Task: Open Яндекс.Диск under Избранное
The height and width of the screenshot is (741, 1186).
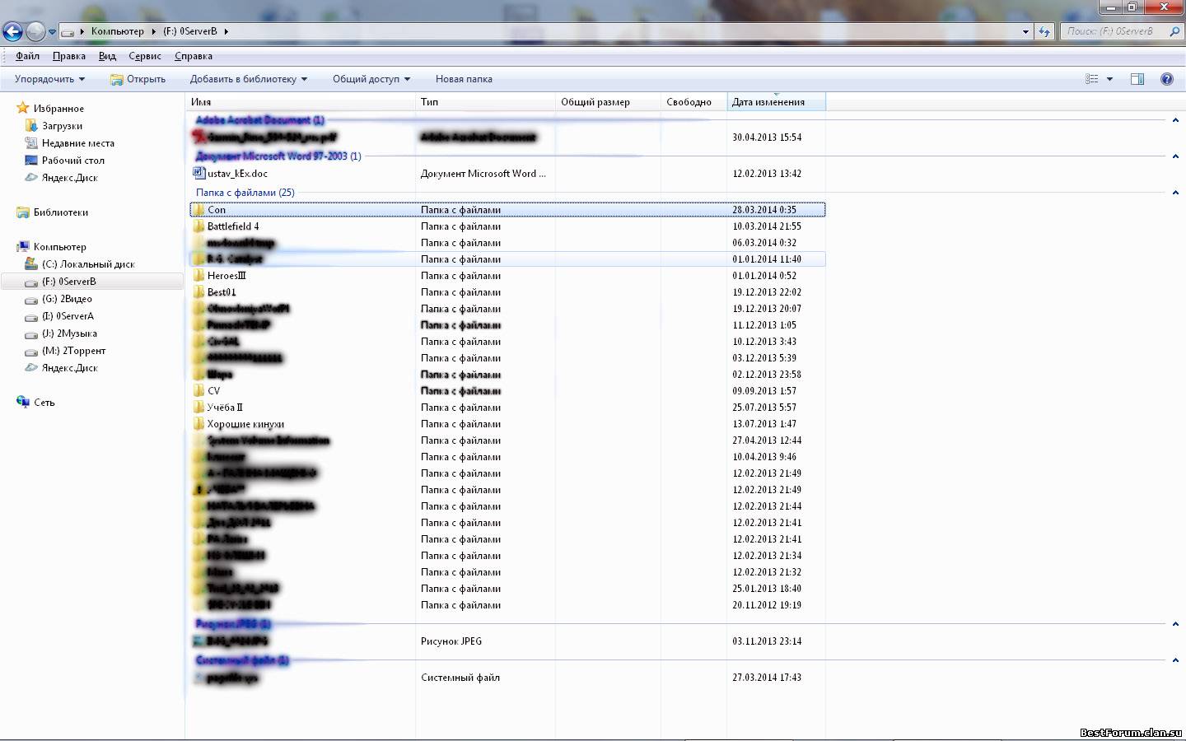Action: (69, 178)
